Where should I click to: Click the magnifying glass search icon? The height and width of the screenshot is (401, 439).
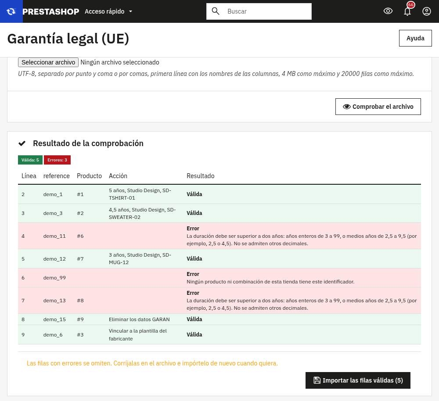[215, 11]
